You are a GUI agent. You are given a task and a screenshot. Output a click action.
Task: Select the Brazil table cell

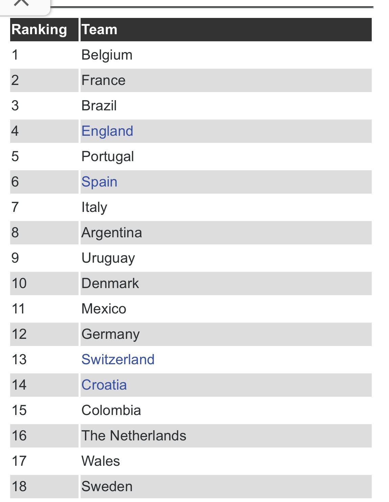(x=226, y=106)
